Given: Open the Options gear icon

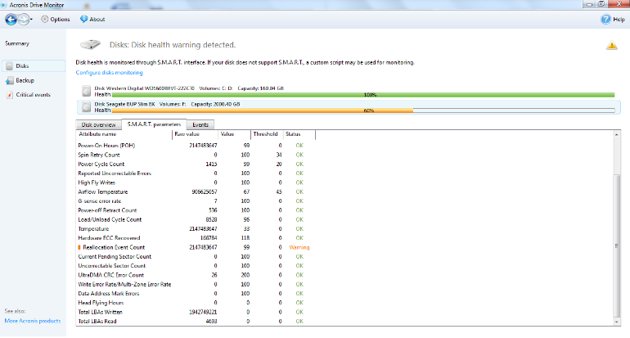Looking at the screenshot, I should 45,20.
